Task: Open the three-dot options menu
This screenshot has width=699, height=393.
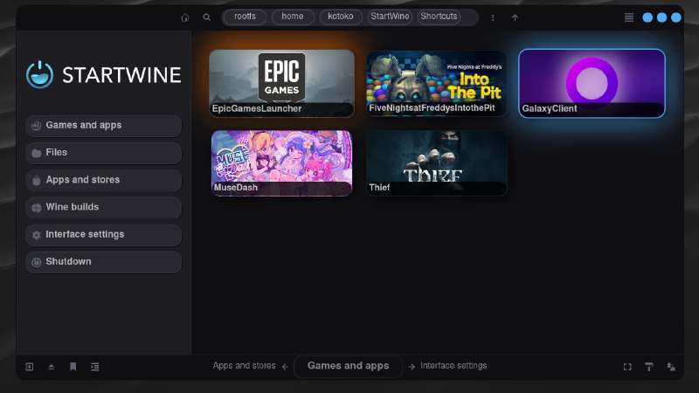Action: pos(493,17)
